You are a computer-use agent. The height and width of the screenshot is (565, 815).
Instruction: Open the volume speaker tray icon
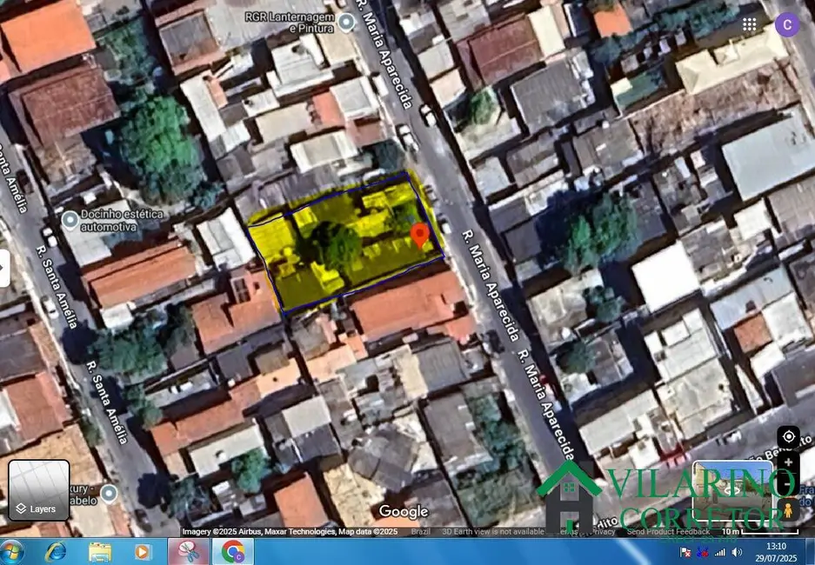737,552
